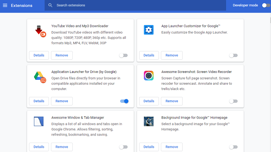Remove the Awesome Screenshot extension

coord(172,101)
